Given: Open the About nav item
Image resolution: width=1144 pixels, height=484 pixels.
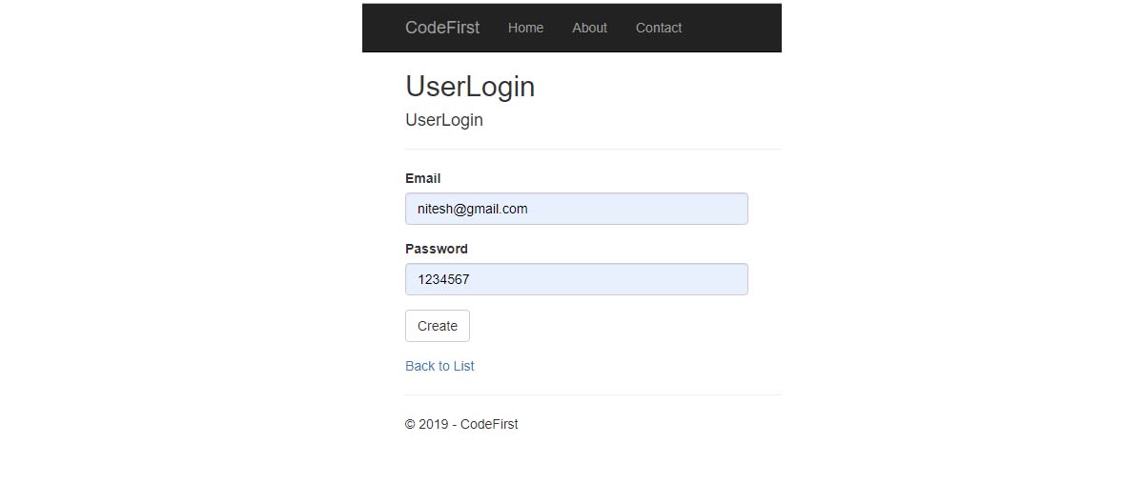Looking at the screenshot, I should (589, 28).
